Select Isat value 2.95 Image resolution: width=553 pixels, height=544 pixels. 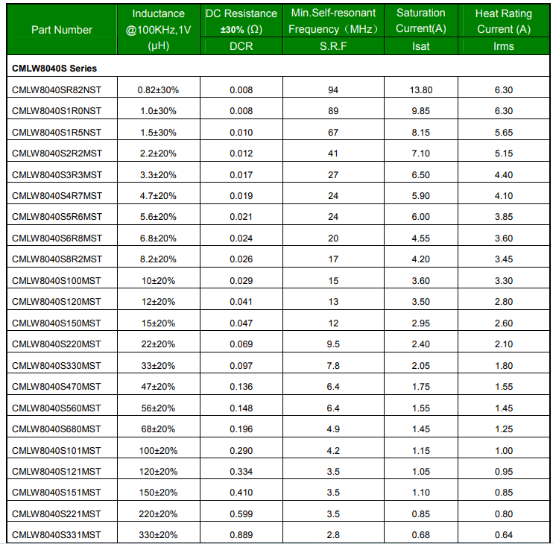pos(421,323)
